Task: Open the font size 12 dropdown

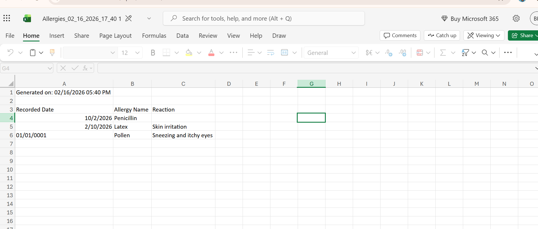Action: 137,53
